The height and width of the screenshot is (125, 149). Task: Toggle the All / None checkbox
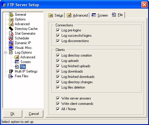(x=58, y=109)
